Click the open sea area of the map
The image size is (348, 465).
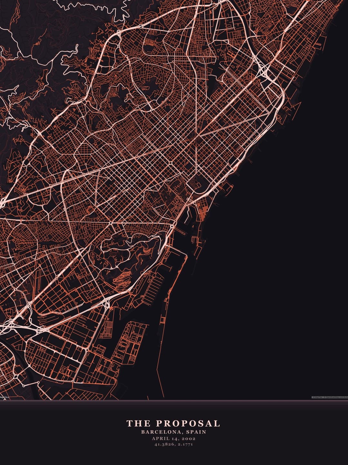pyautogui.click(x=274, y=258)
